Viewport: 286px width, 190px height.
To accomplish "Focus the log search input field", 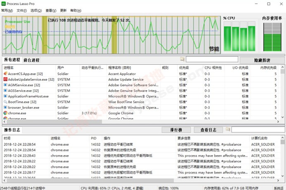I will pyautogui.click(x=258, y=130).
